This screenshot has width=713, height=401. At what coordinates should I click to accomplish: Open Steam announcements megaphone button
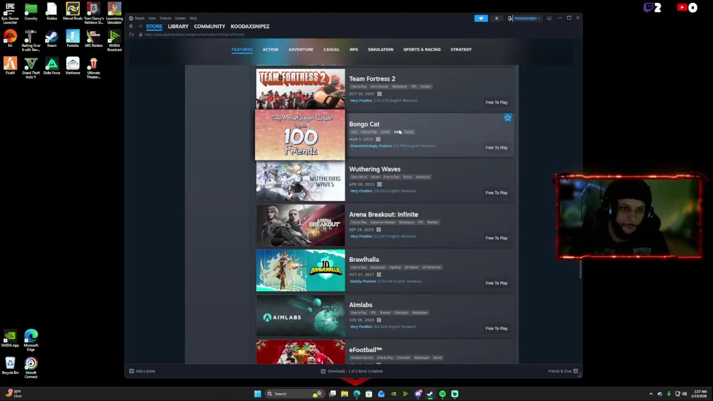(x=481, y=18)
